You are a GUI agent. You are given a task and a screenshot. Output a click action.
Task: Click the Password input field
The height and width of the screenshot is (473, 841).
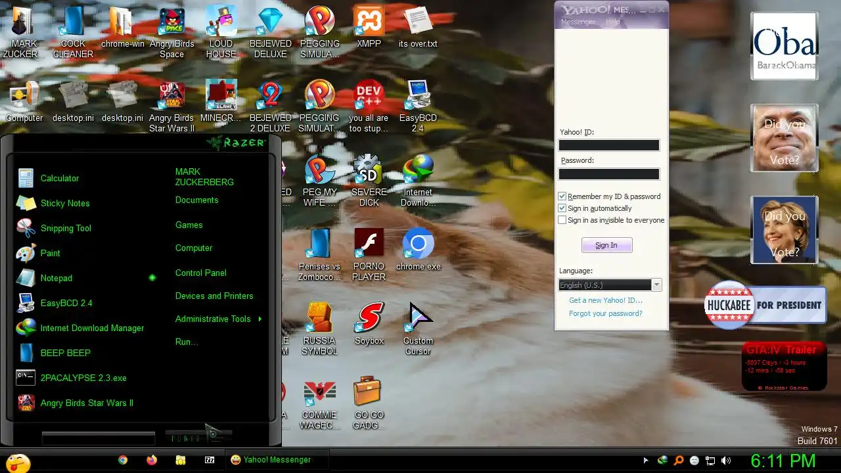tap(609, 174)
